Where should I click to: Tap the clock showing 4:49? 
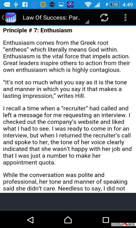127,5
